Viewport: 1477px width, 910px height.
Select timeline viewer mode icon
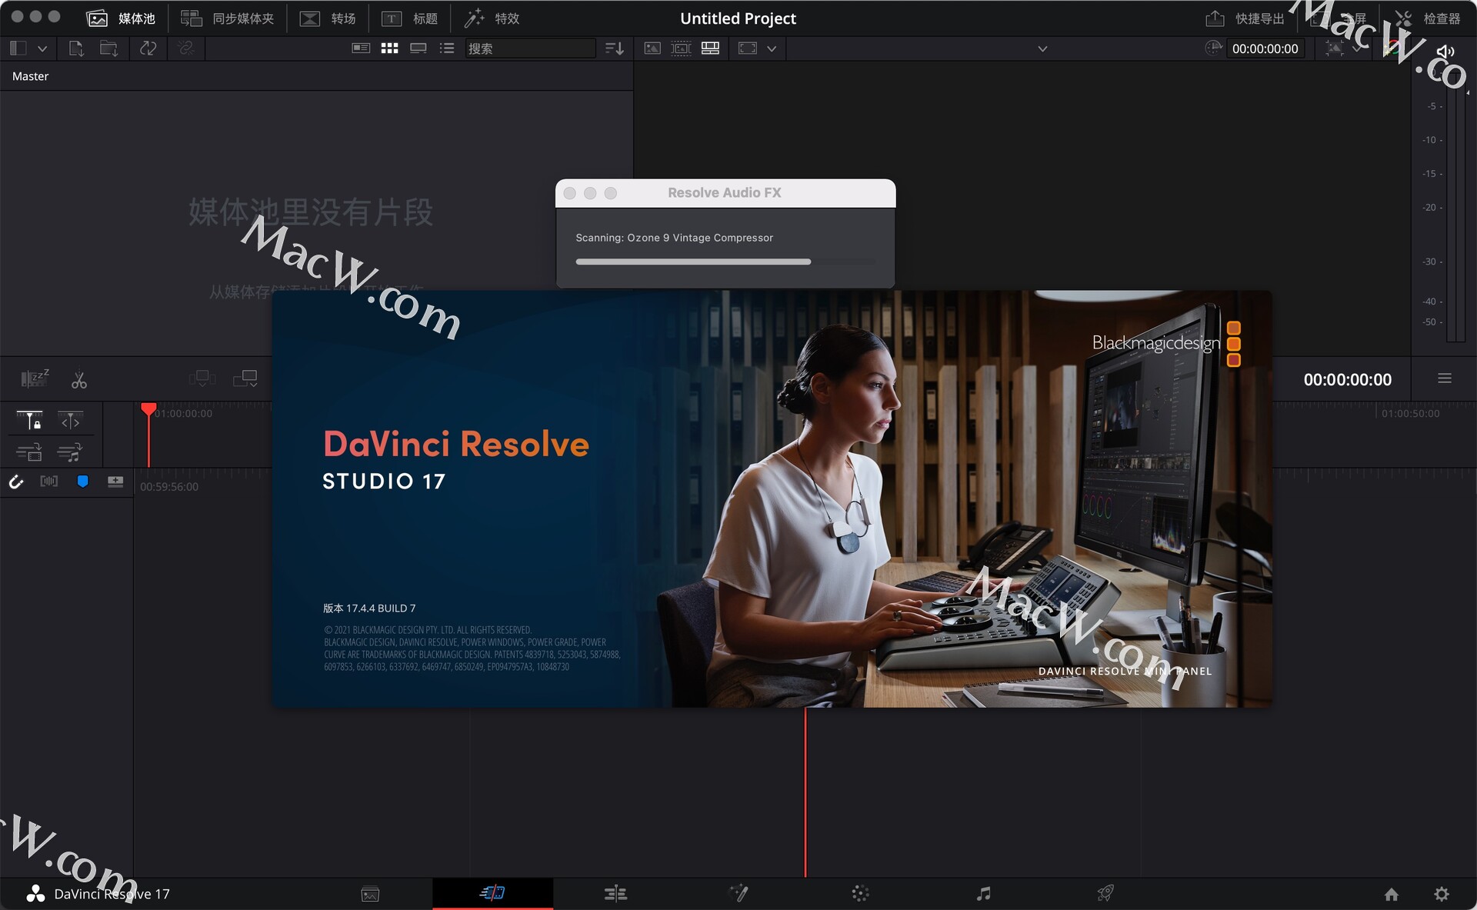point(710,48)
